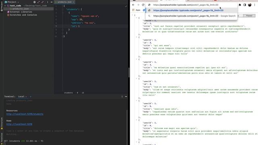Choose the Google Search suggestion for the URL

point(191,16)
